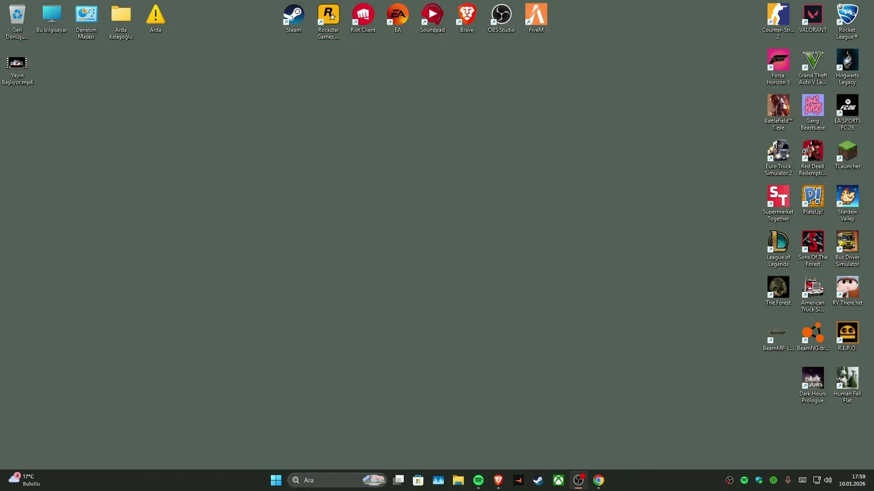
Task: Open File Explorer from the taskbar
Action: (458, 480)
